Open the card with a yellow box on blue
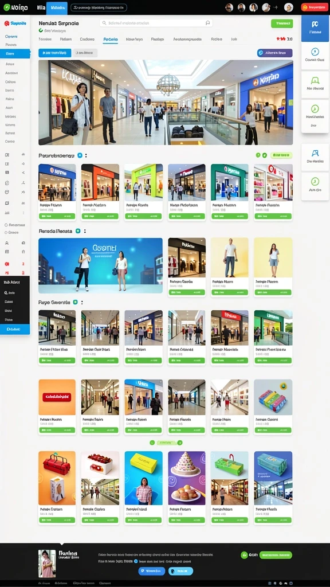 143,487
